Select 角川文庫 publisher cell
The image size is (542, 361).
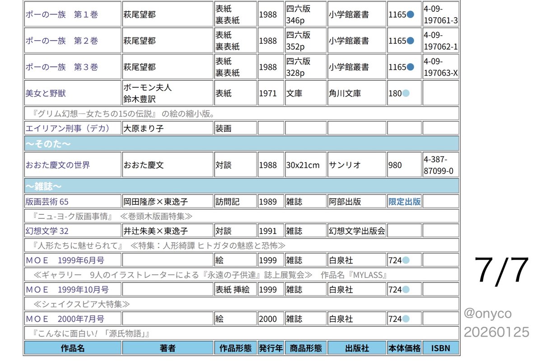coord(357,93)
